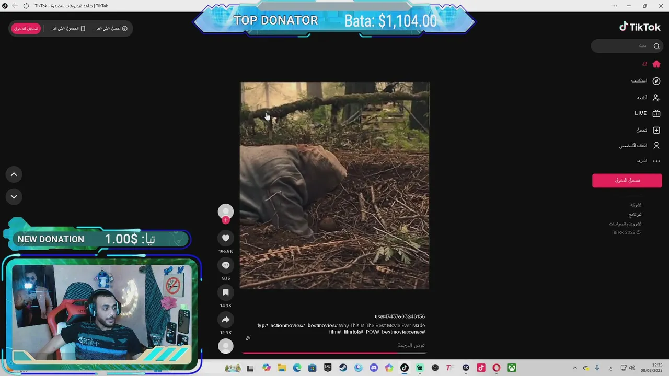This screenshot has height=376, width=669.
Task: Open Copilot from taskbar
Action: pos(267,368)
